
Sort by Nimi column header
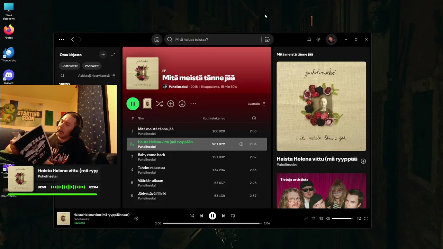[141, 118]
